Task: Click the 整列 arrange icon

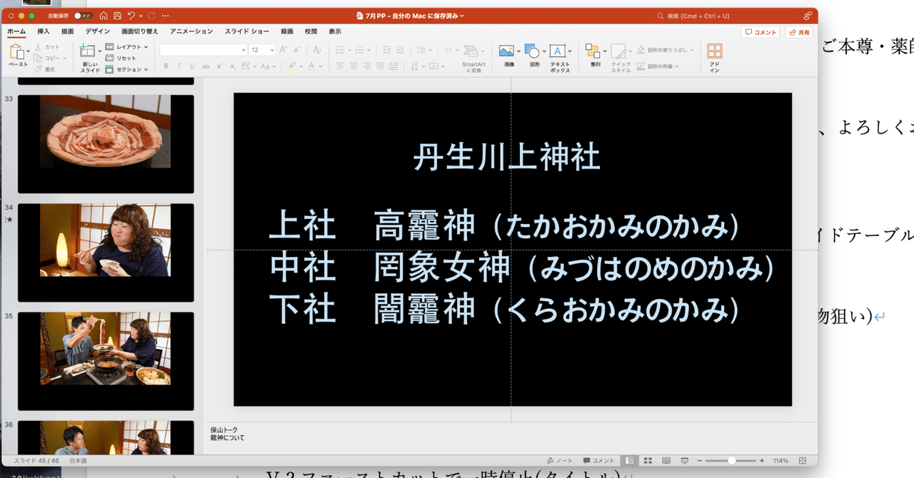Action: point(593,51)
